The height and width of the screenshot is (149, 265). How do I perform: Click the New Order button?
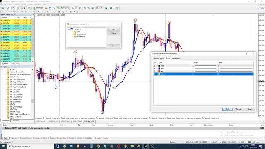[x=39, y=8]
